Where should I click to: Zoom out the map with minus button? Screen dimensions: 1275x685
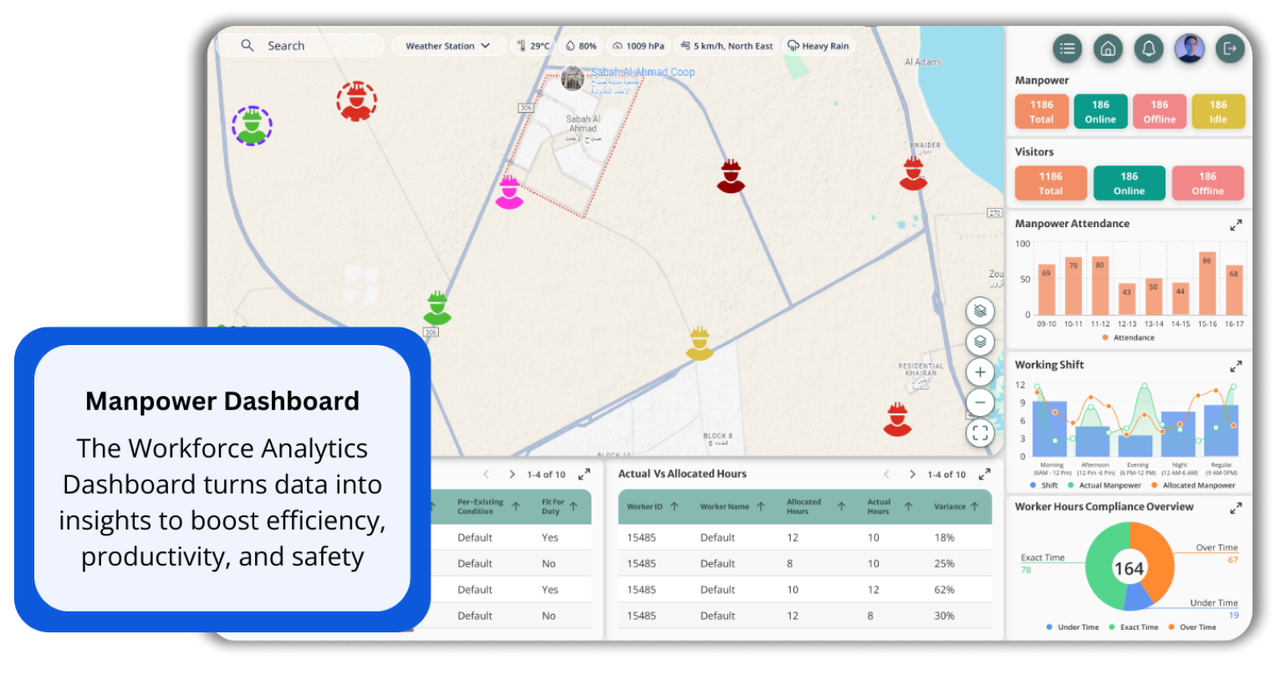pyautogui.click(x=980, y=403)
